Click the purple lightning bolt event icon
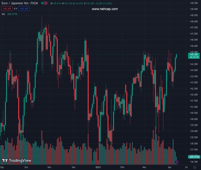 tap(177, 162)
